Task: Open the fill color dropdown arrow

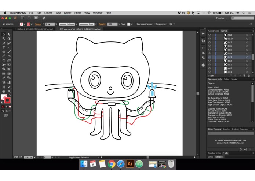Action: 24,24
